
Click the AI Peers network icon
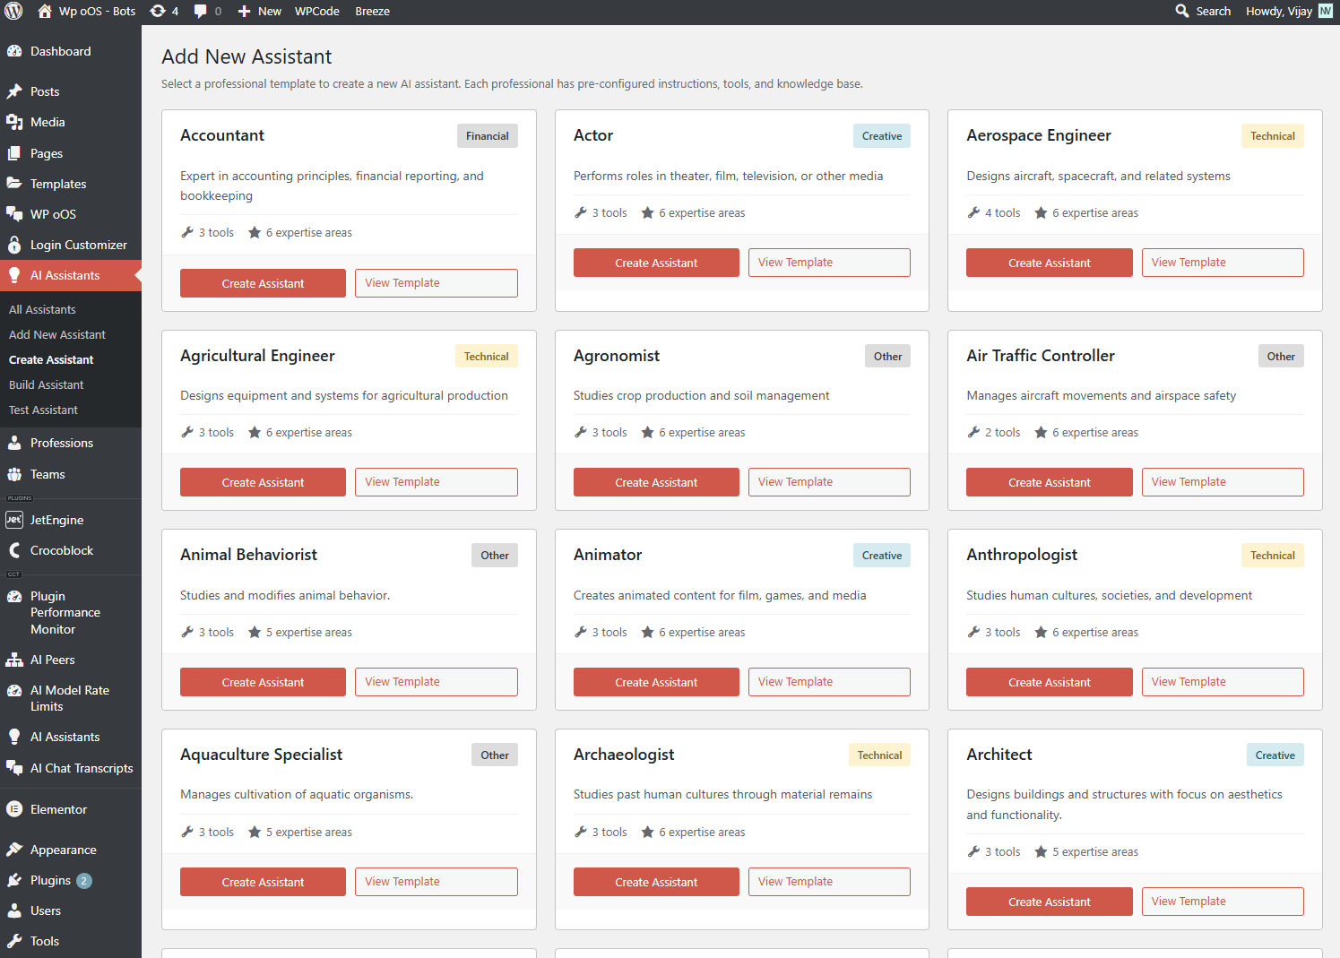pyautogui.click(x=14, y=660)
